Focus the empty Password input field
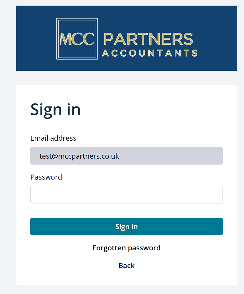This screenshot has width=244, height=294. 127,195
